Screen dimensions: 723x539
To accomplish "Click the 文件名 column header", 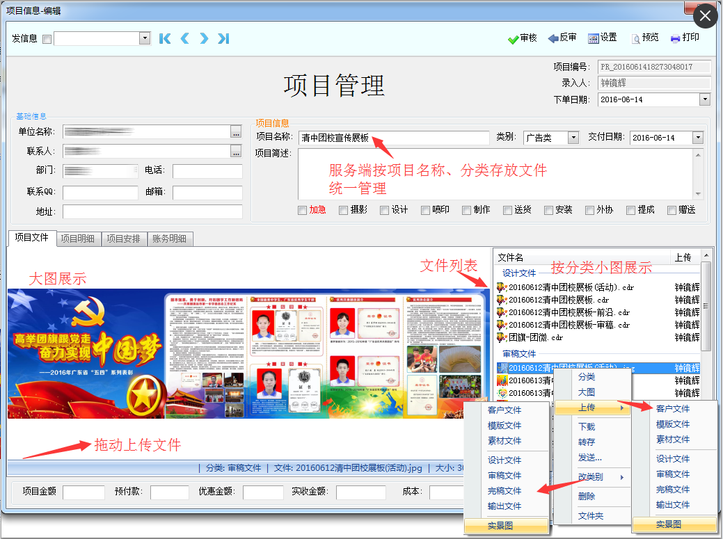I will 582,257.
